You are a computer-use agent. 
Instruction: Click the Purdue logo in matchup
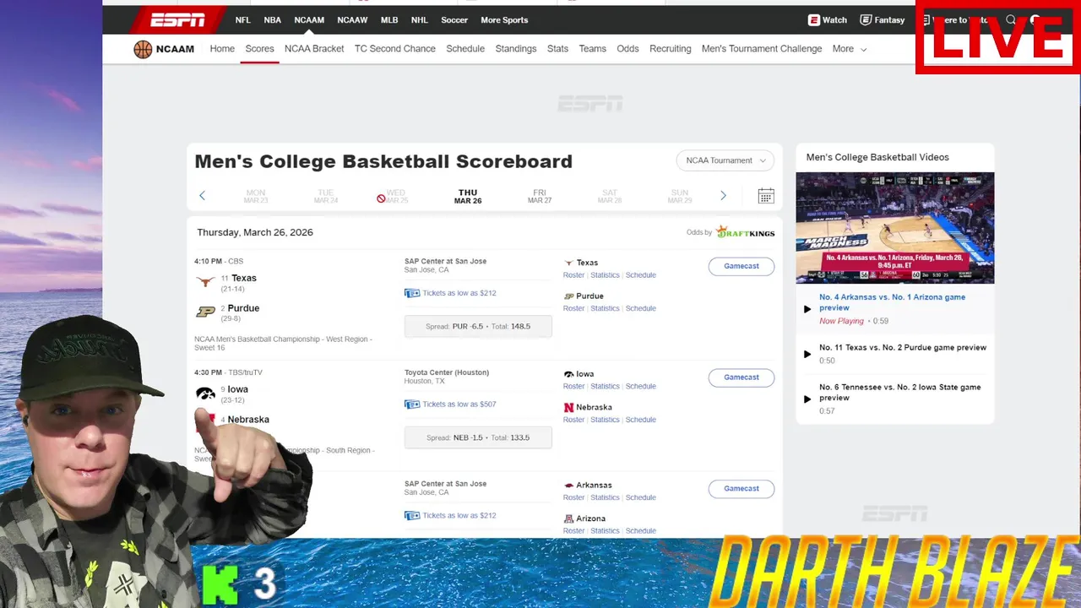(205, 312)
